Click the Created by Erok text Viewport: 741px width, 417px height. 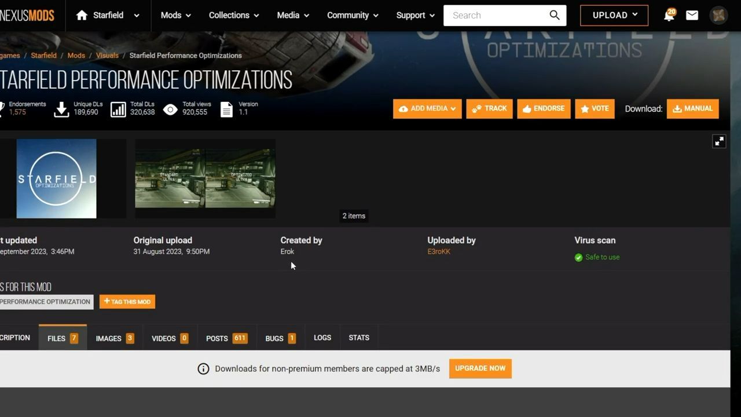[x=287, y=251]
